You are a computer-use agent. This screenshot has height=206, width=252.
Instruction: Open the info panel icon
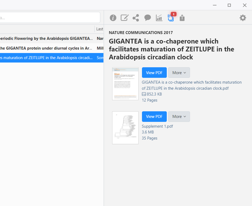[x=113, y=18]
